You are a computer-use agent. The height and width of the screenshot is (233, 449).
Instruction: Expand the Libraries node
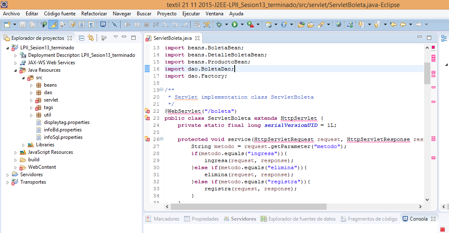(x=24, y=145)
